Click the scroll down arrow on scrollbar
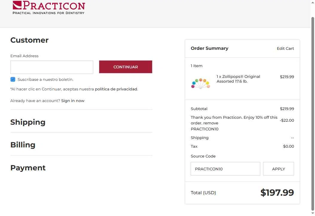Viewport: 315px width, 216px height. (x=313, y=213)
